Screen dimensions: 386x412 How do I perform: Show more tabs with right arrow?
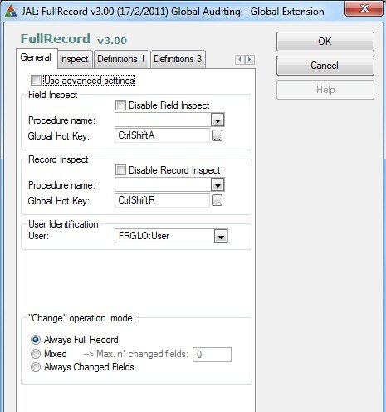(250, 60)
